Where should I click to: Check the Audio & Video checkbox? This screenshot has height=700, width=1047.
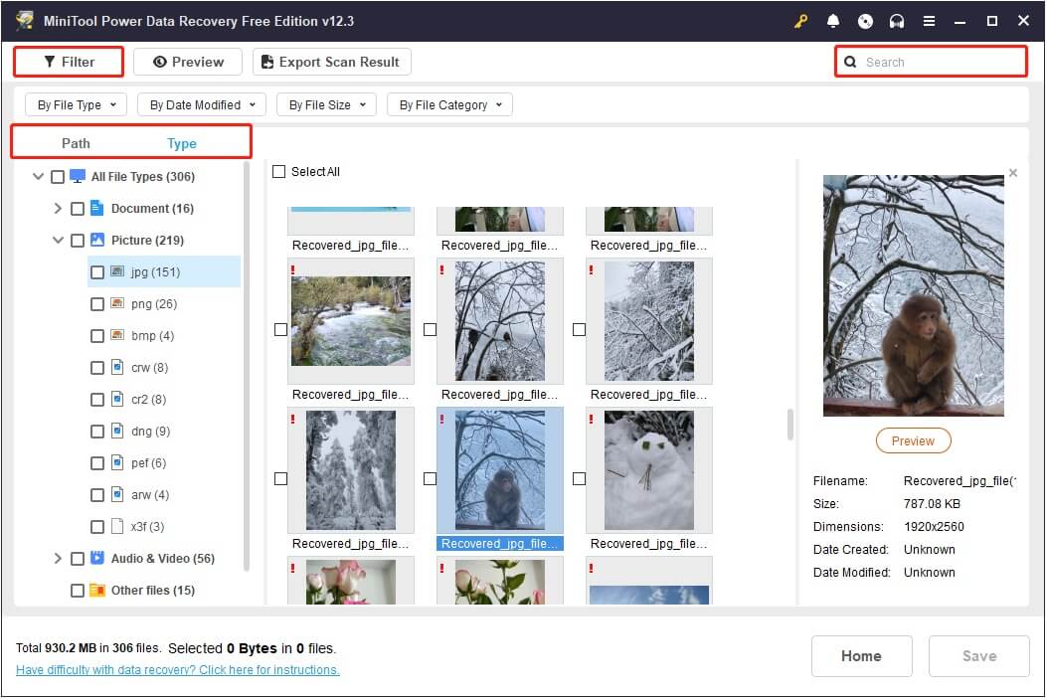pyautogui.click(x=78, y=559)
